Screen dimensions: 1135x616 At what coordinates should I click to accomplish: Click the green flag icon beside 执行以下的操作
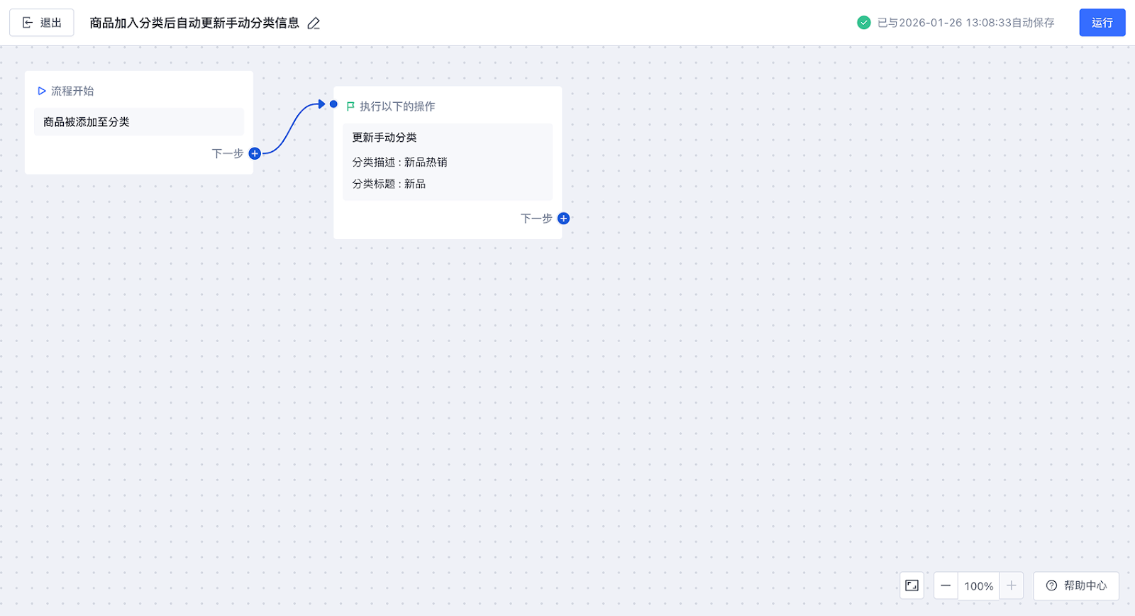tap(350, 106)
